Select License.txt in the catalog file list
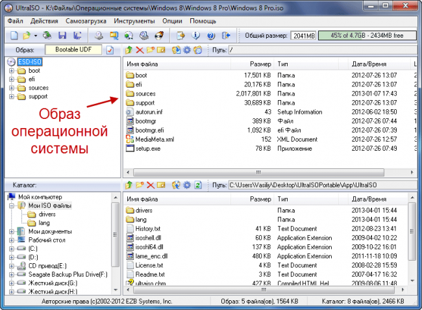422x310 pixels. [149, 266]
